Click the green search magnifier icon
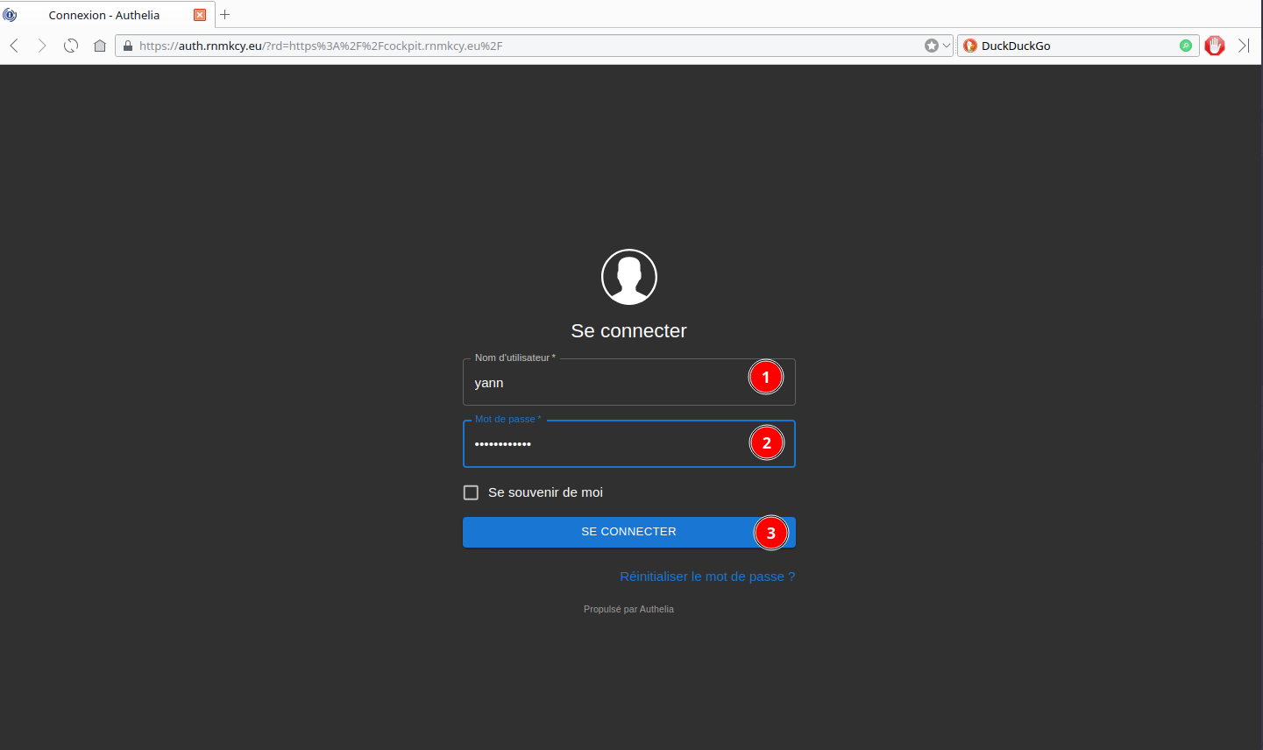Viewport: 1263px width, 750px height. tap(1186, 46)
